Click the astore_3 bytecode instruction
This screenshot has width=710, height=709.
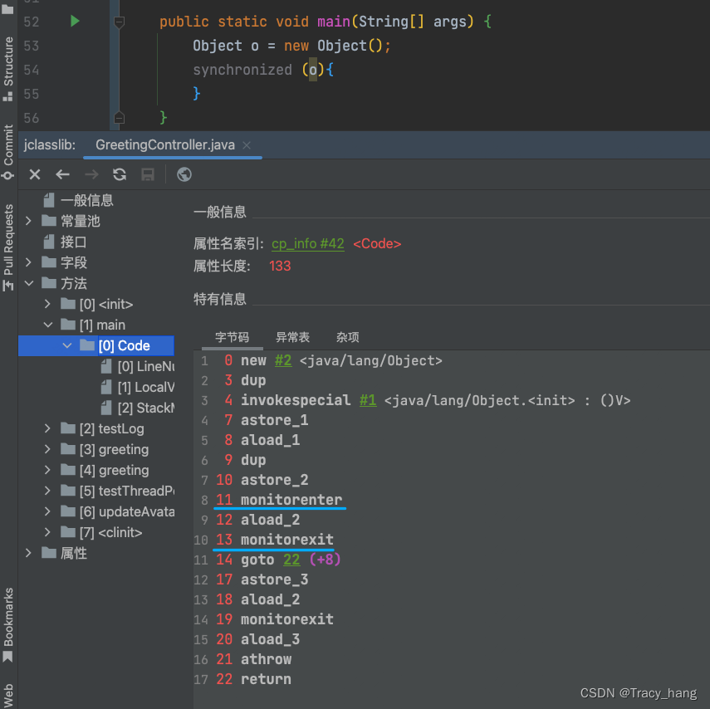point(274,579)
